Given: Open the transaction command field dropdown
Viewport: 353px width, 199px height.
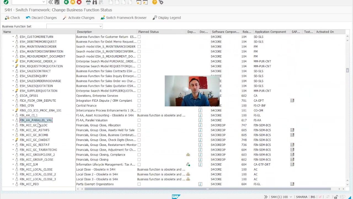Looking at the screenshot, I should click(44, 2).
